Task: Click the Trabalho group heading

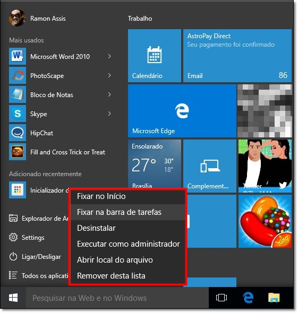Action: tap(140, 19)
